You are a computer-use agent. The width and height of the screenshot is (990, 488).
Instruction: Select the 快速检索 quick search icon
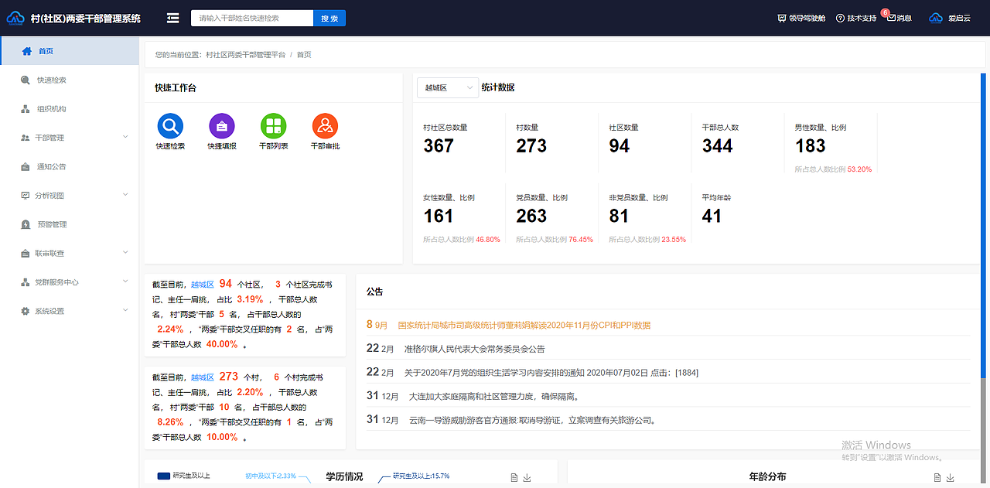170,126
